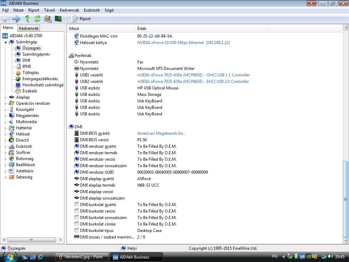Open the EHCI USB 2.0 Controller link
349x262 pixels.
point(193,82)
